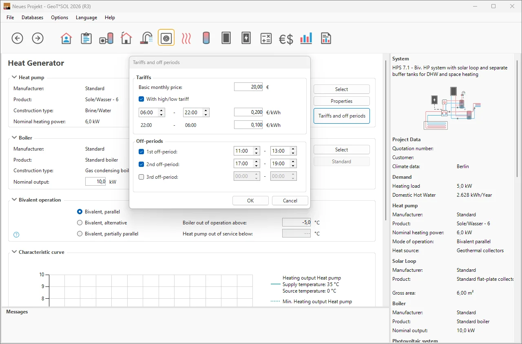Collapse the Bivalent operation section

(14, 200)
